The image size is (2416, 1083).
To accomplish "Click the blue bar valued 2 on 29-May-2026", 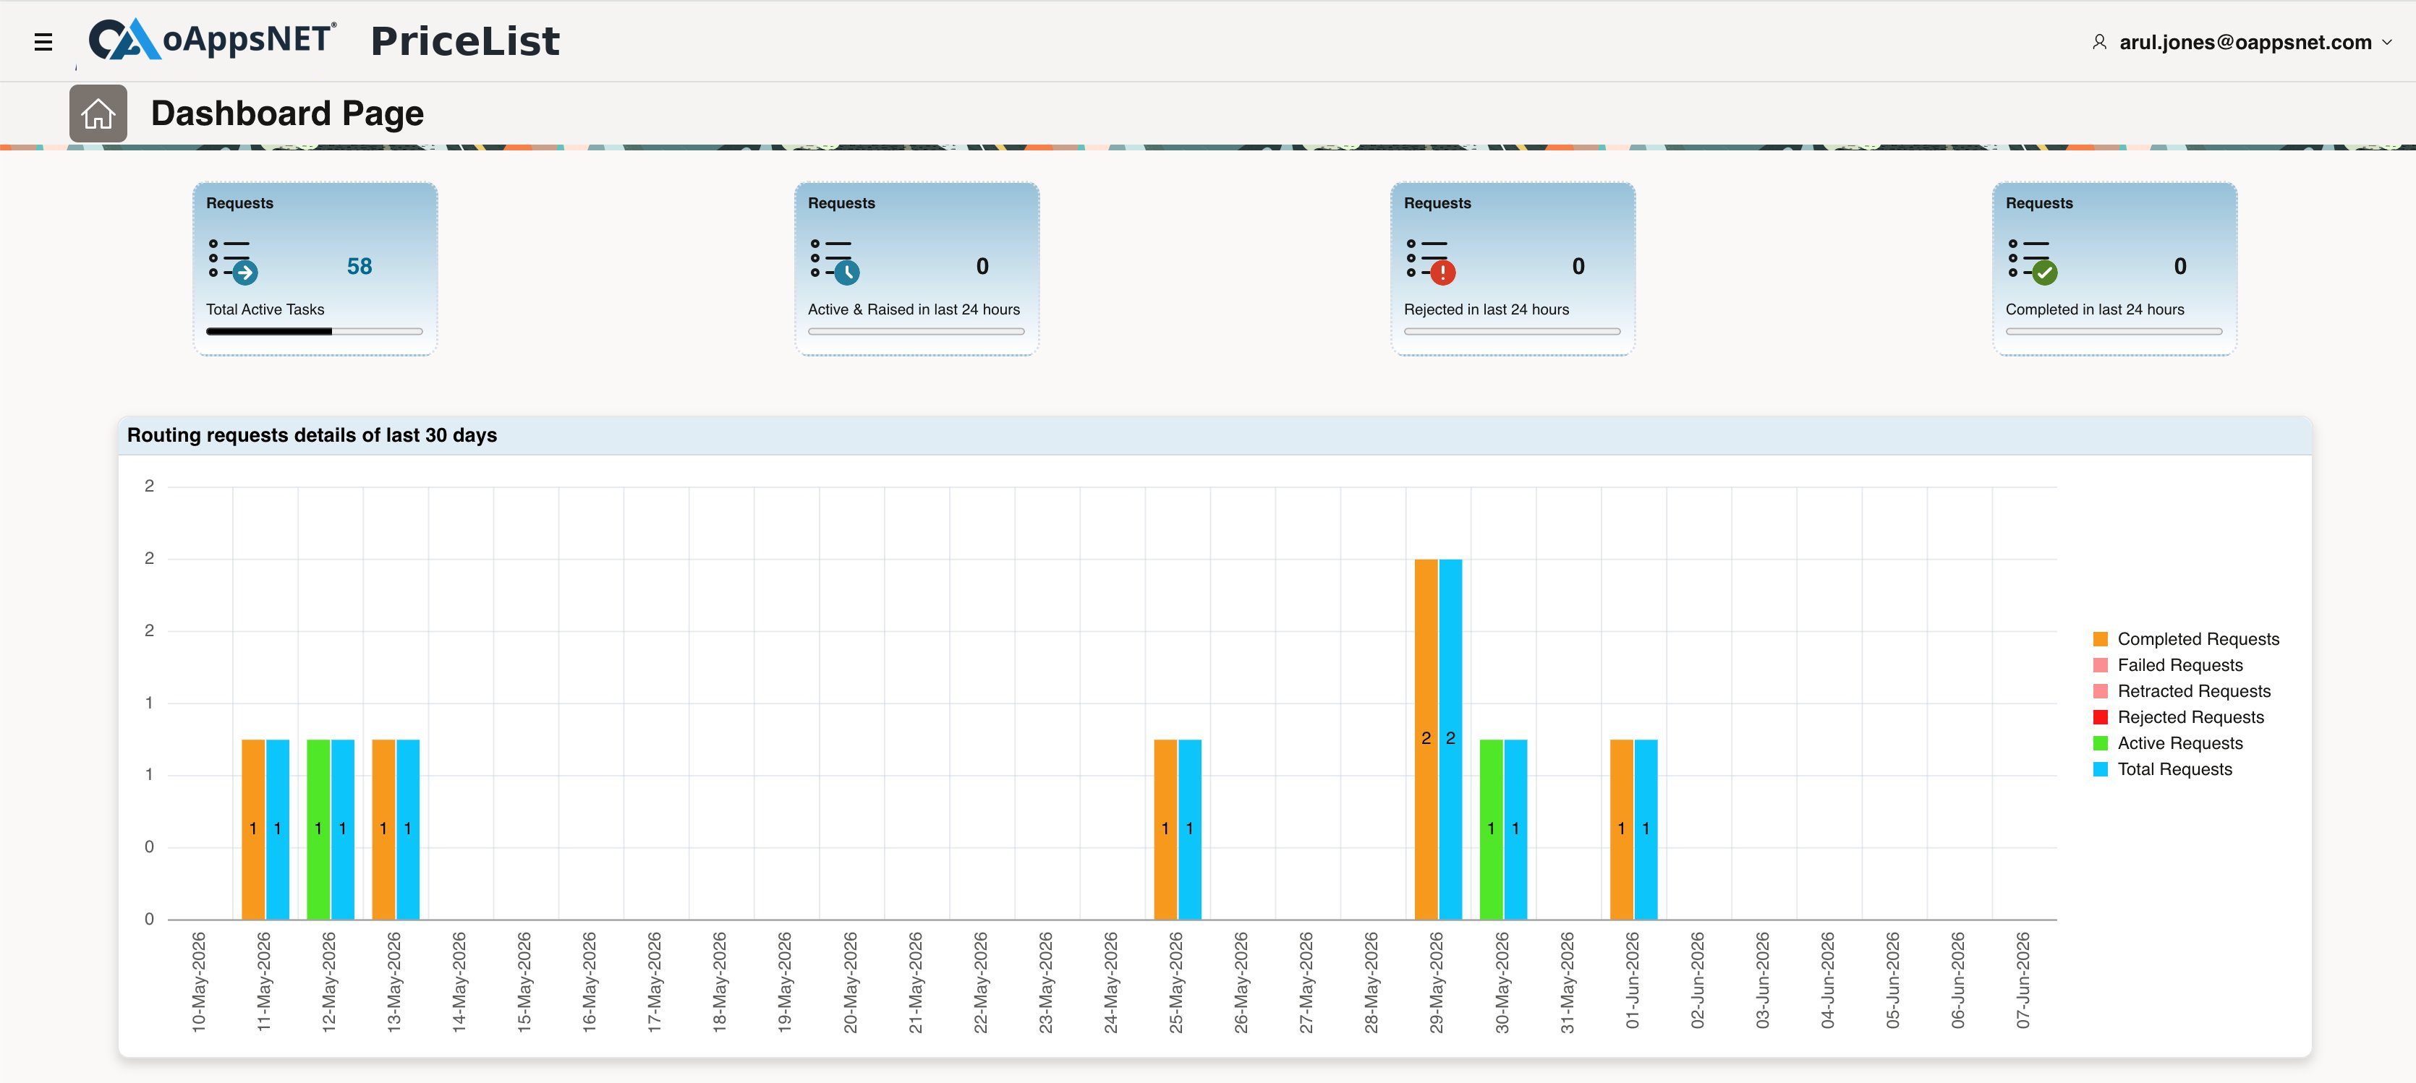I will [x=1451, y=740].
